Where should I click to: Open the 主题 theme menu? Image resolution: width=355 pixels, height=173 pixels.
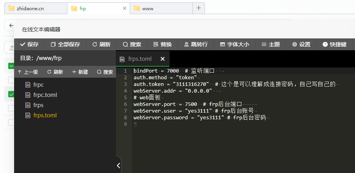(x=270, y=44)
